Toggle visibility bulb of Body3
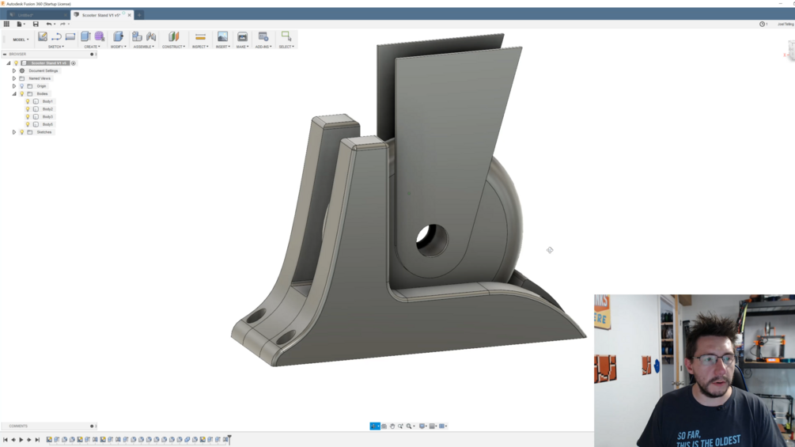 [x=28, y=116]
